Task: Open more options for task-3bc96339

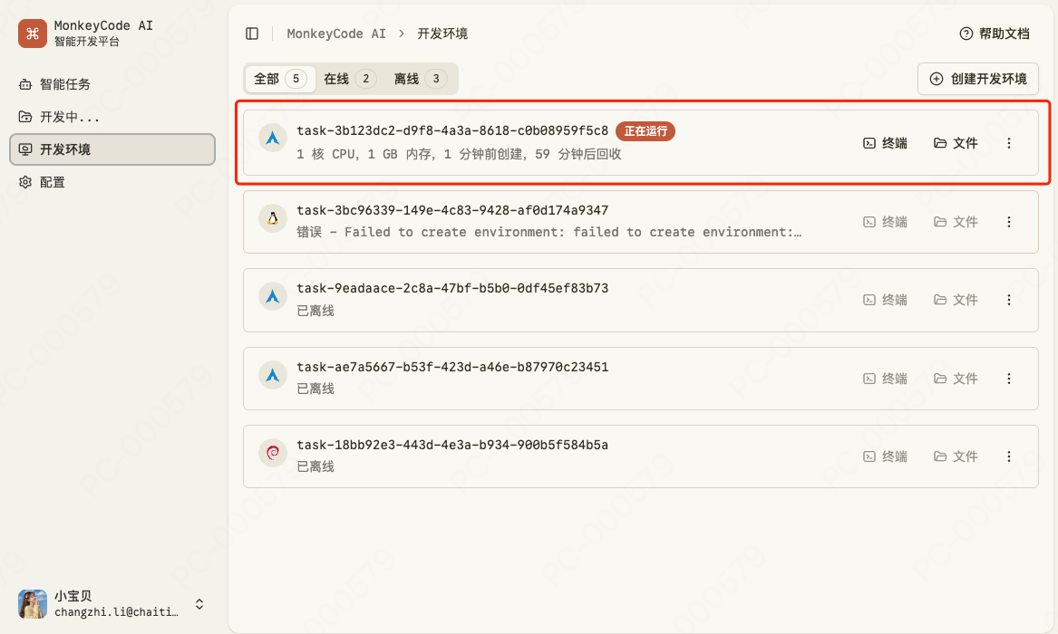Action: [x=1009, y=222]
